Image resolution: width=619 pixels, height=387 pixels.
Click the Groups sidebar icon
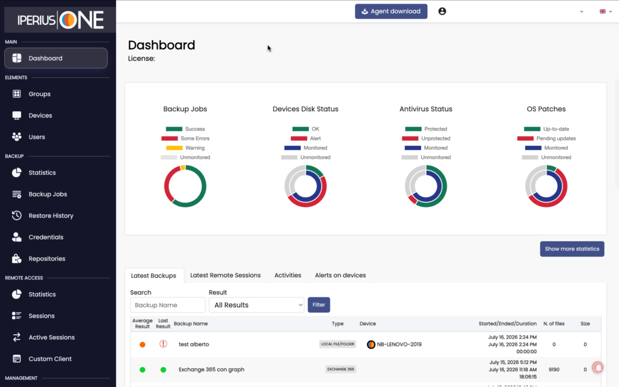click(16, 94)
